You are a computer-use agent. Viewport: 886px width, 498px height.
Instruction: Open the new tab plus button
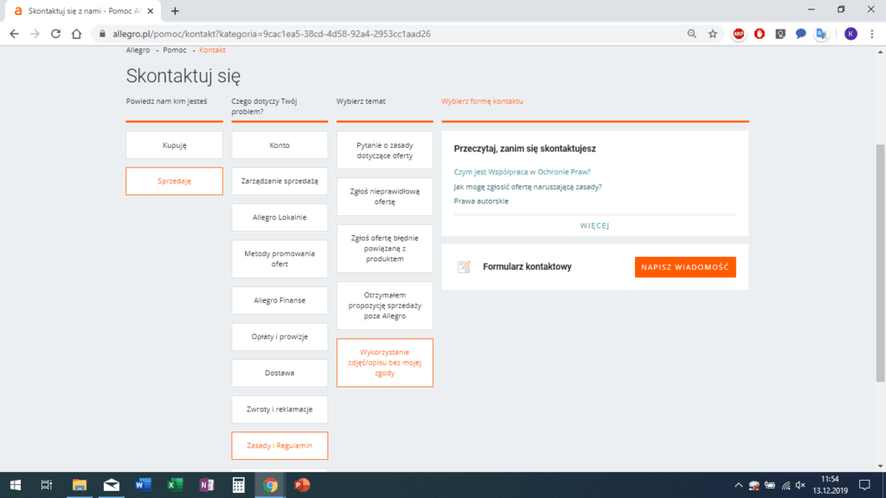(175, 10)
